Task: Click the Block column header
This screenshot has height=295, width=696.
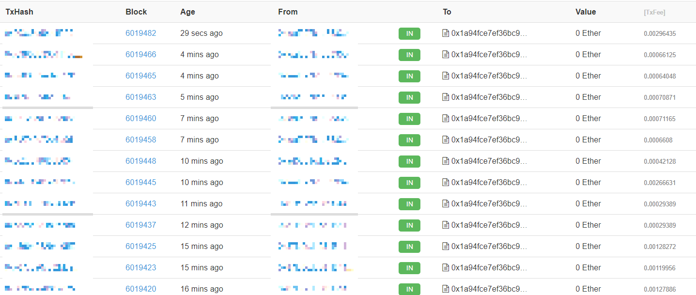Action: 136,12
